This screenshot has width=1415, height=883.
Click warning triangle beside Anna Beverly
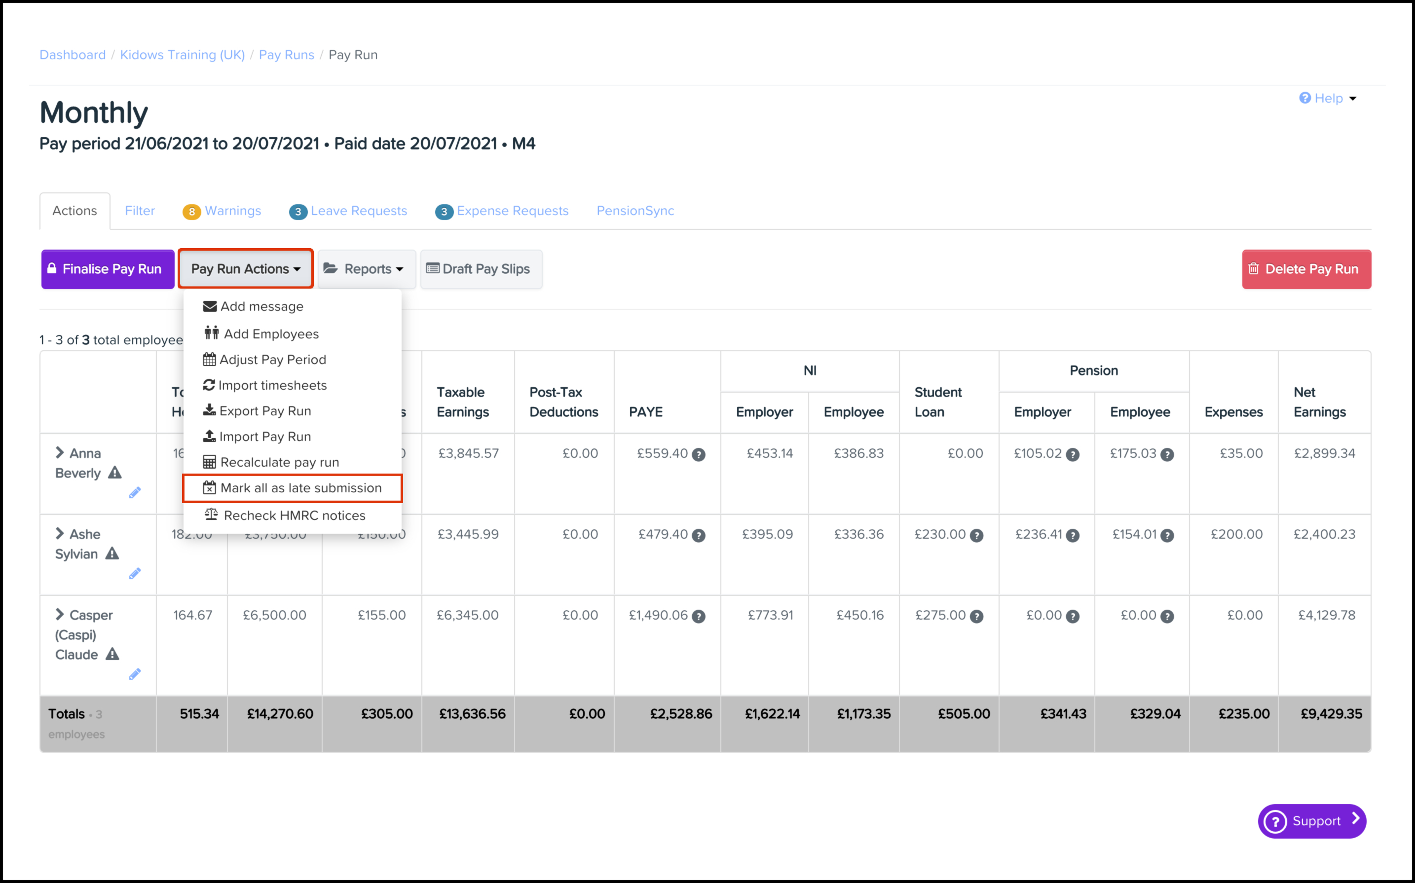115,473
